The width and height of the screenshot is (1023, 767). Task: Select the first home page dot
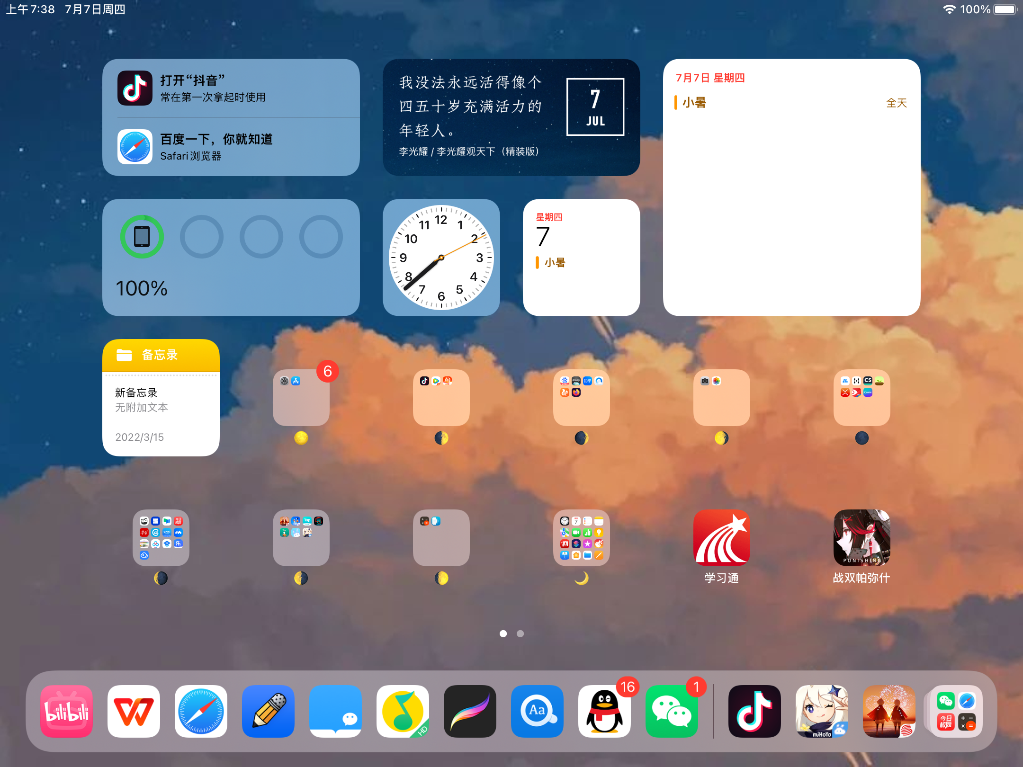(503, 633)
